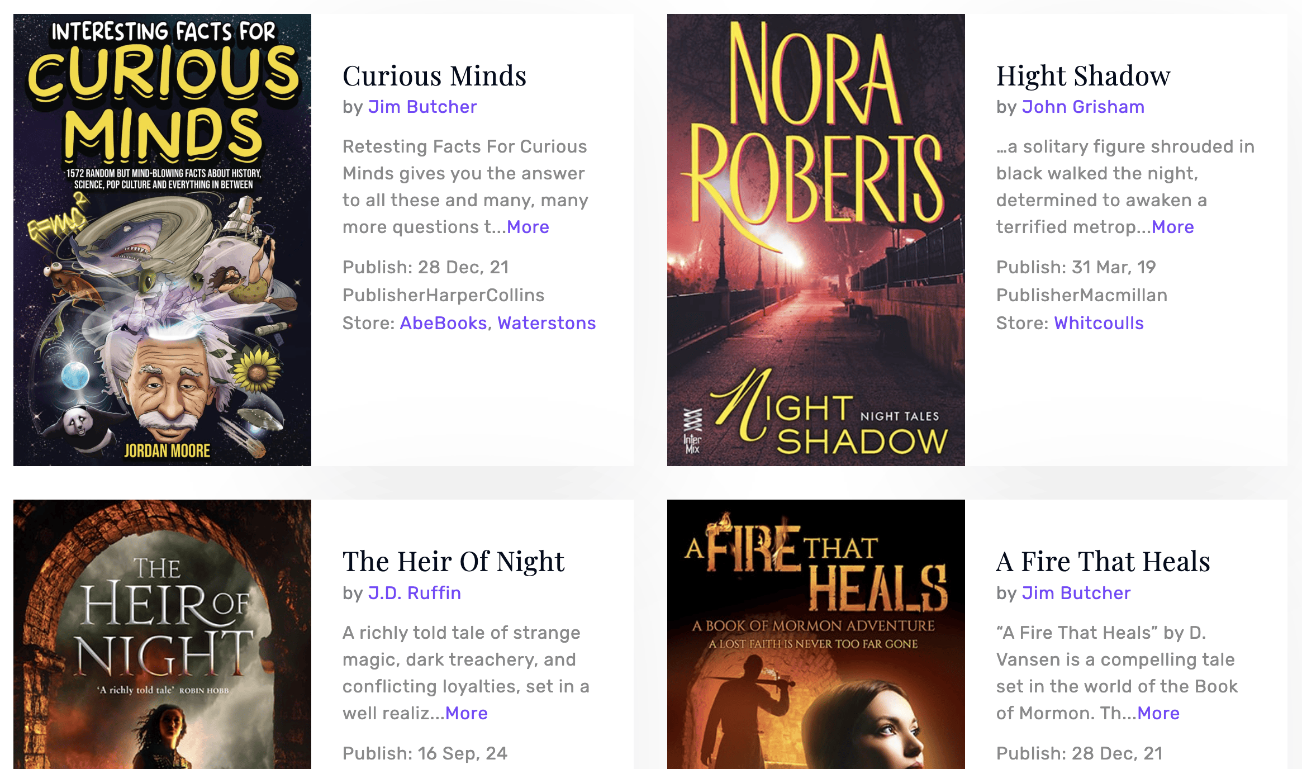Select the Hight Shadow publish date text
The height and width of the screenshot is (769, 1302).
coord(1076,267)
